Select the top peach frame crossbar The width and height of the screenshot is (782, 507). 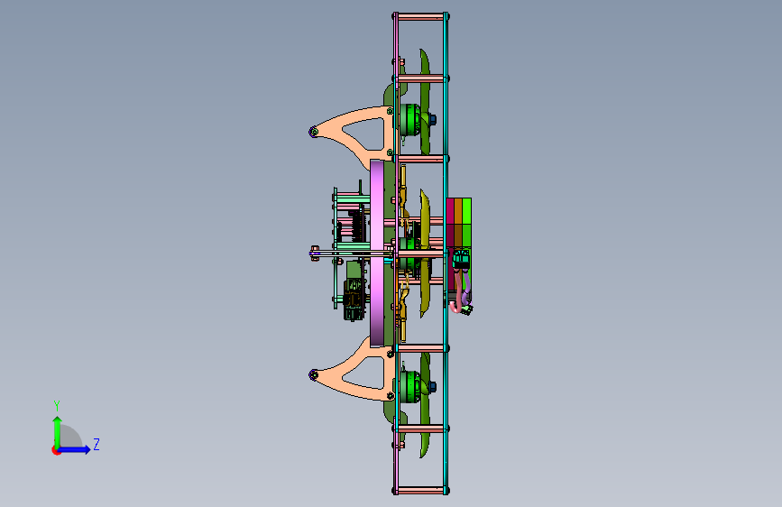pyautogui.click(x=420, y=16)
